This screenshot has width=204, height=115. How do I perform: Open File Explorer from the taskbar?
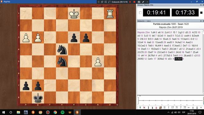(x=18, y=112)
